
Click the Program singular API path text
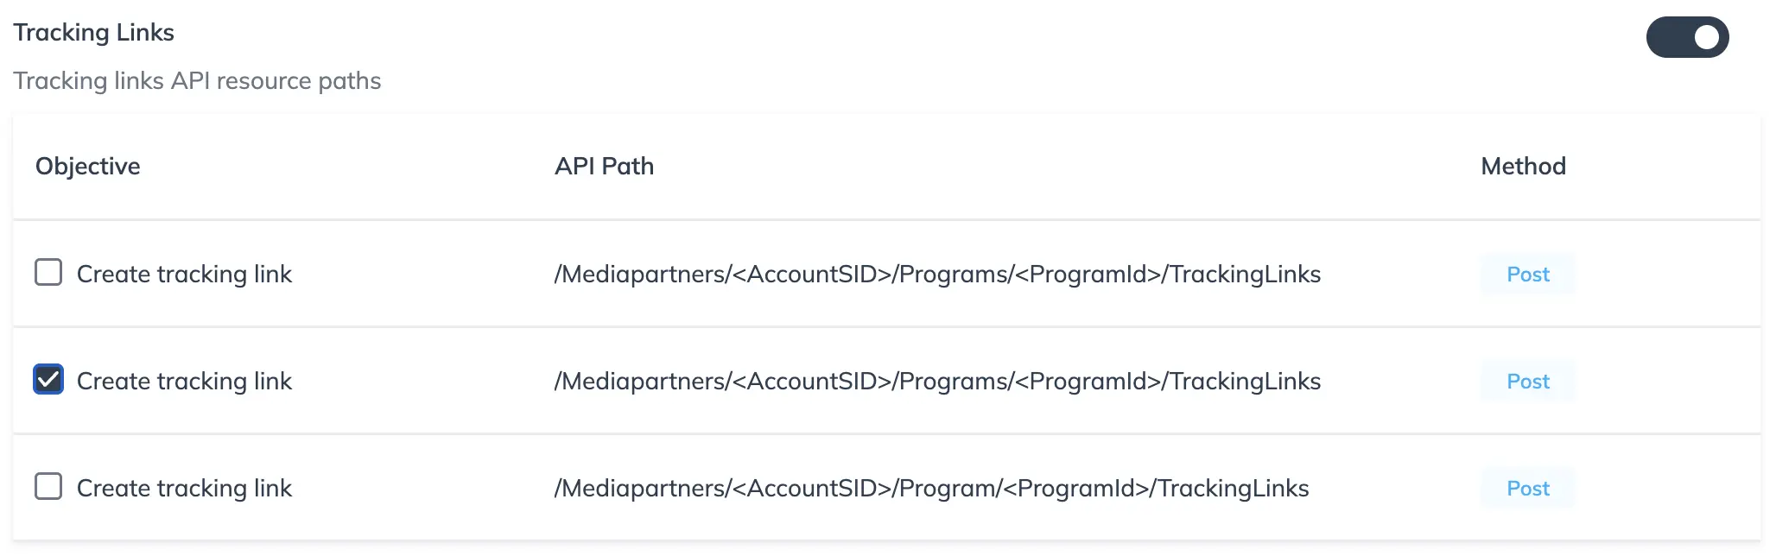931,488
